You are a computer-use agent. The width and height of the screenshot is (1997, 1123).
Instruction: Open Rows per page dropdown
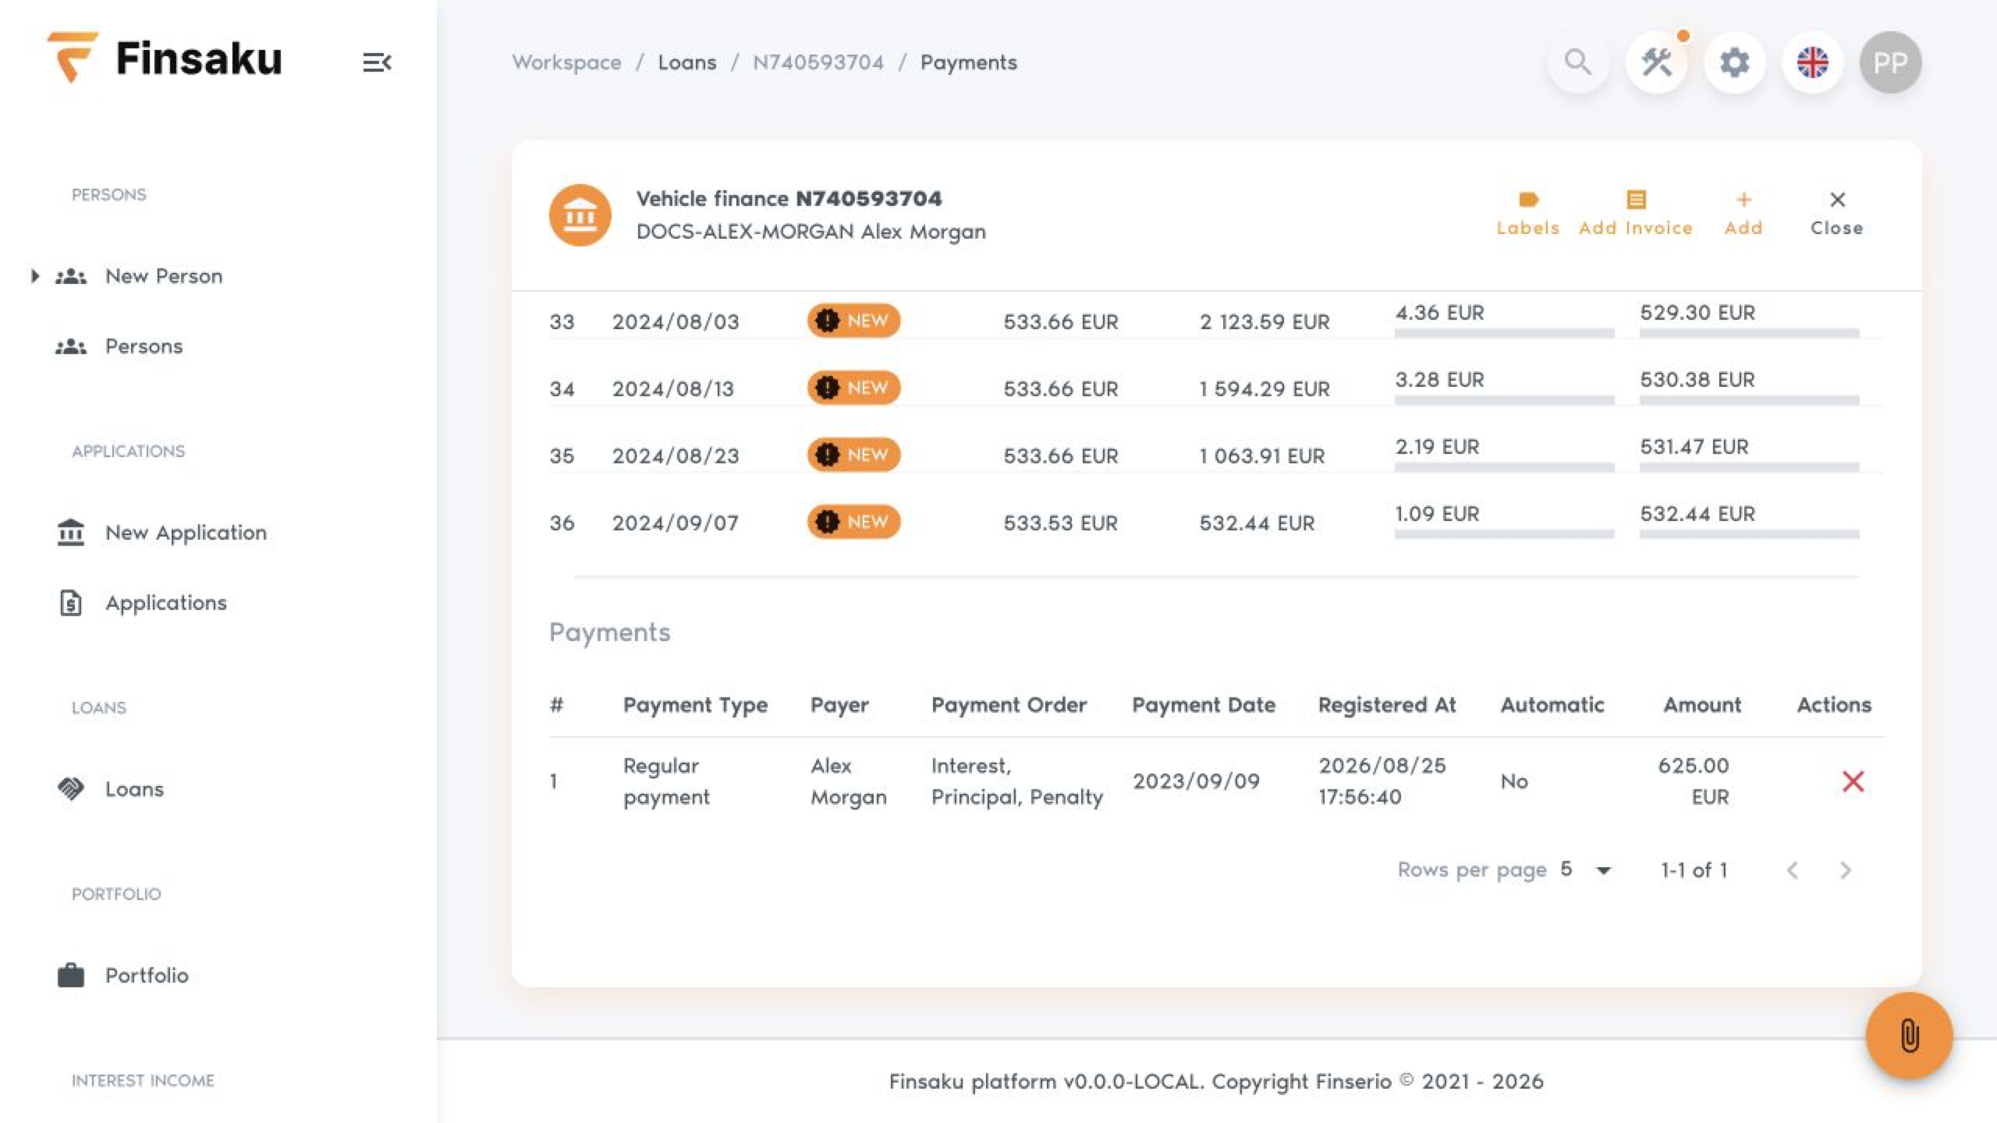point(1587,870)
